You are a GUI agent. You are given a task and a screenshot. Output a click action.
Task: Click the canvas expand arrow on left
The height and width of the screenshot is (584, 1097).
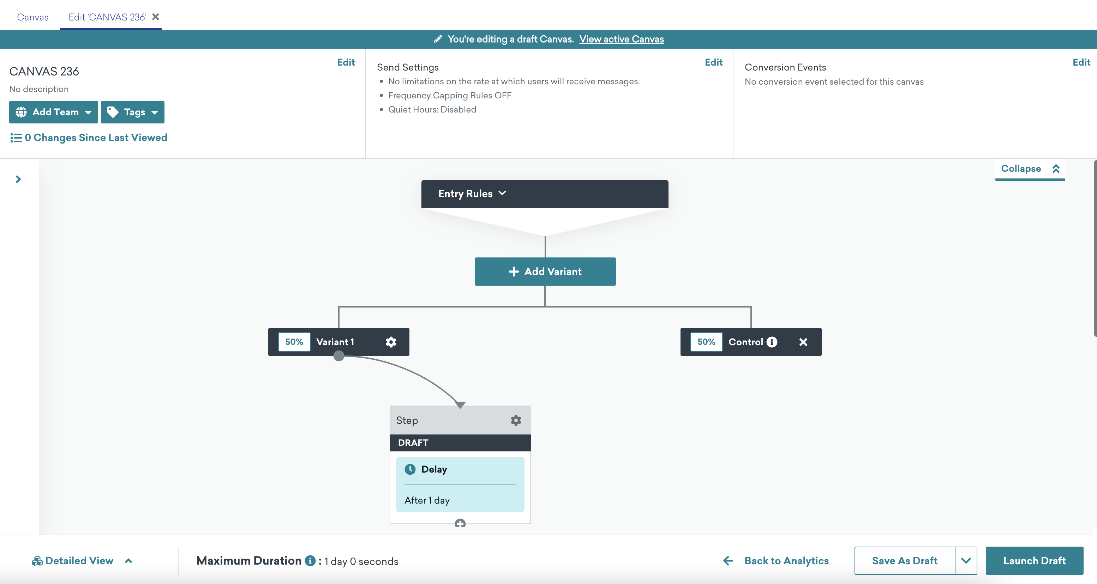click(x=18, y=179)
